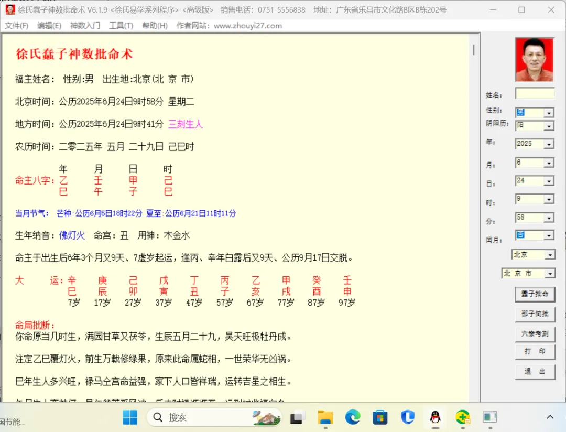Screen dimensions: 566x432
Task: Click the taskbar search box
Action: tap(214, 417)
